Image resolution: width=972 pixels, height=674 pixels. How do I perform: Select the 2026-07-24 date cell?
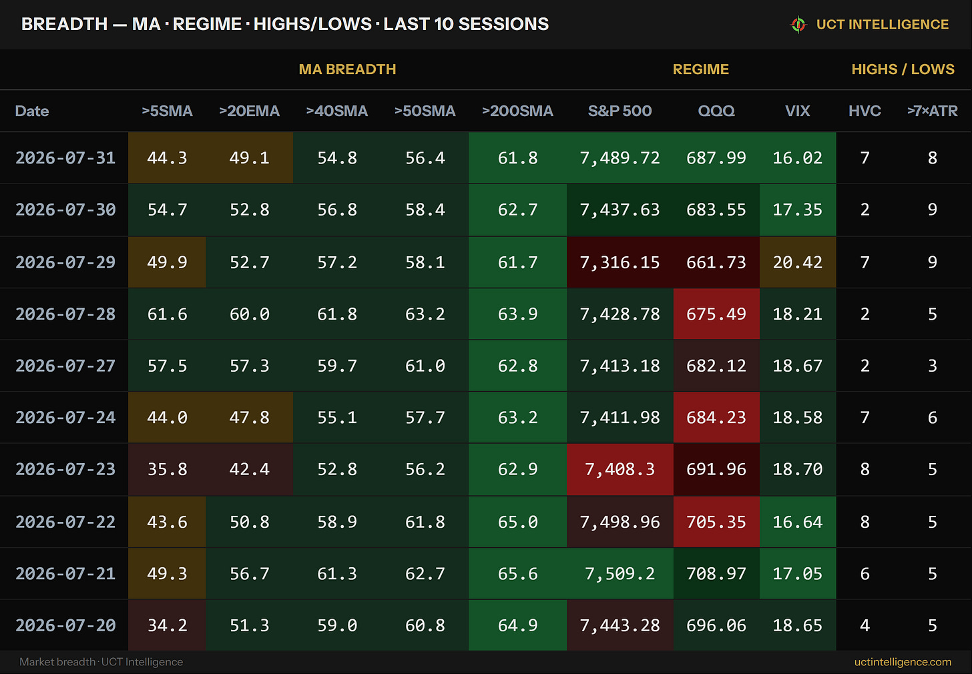(65, 418)
